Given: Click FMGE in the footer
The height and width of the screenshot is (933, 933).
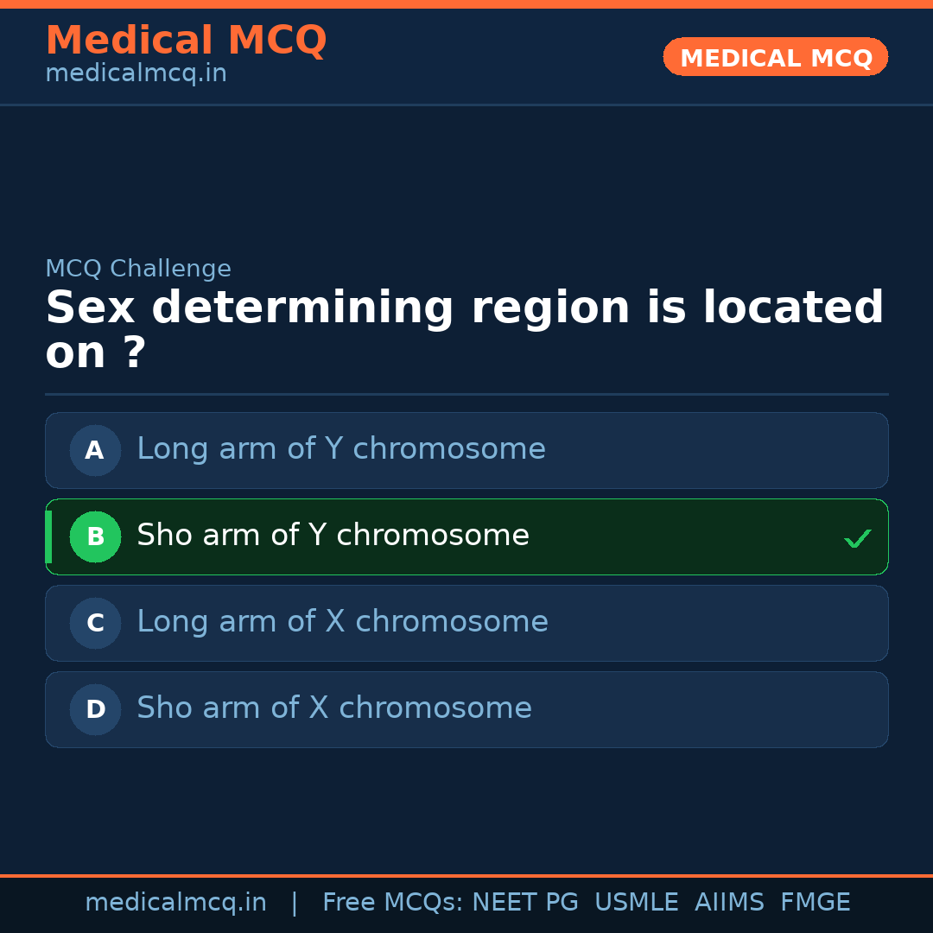Looking at the screenshot, I should 815,903.
